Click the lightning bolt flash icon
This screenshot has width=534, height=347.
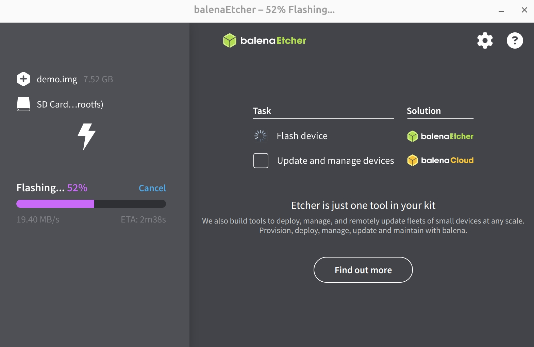pos(87,137)
